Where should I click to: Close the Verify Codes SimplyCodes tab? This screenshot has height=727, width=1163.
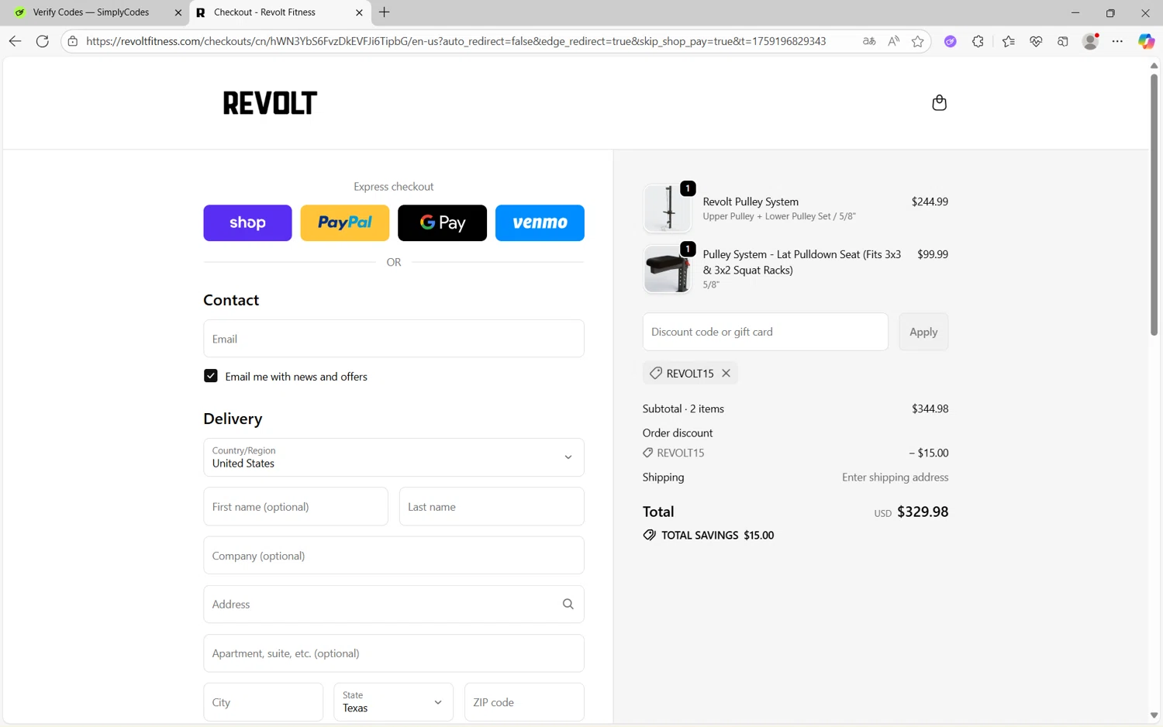click(x=178, y=12)
